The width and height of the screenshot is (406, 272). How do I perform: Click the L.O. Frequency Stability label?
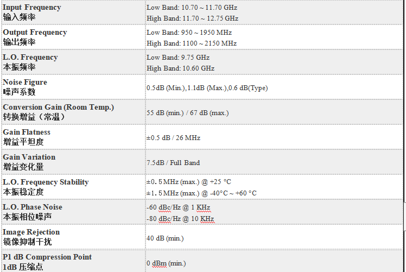(x=46, y=182)
